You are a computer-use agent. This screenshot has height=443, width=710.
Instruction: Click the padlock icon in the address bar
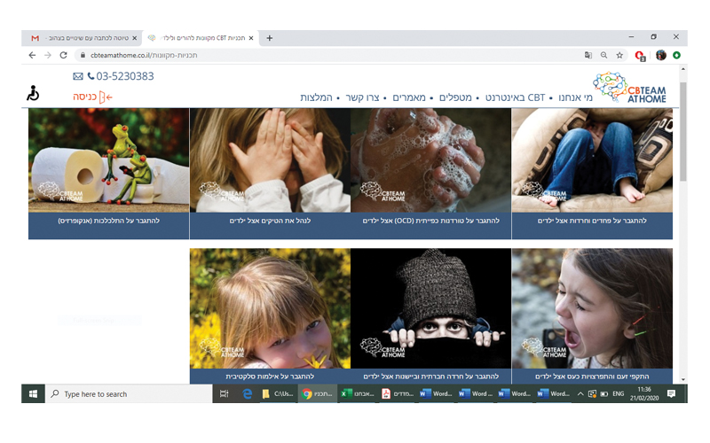coord(83,55)
